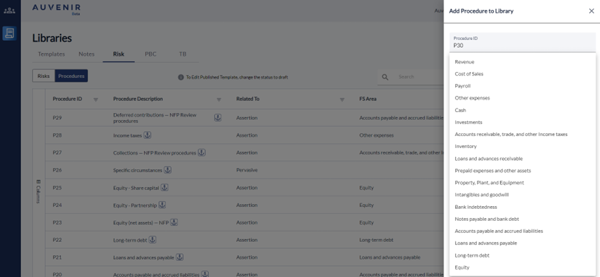Switch to the Templates tab

51,54
